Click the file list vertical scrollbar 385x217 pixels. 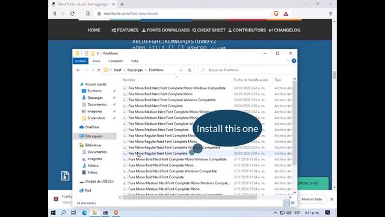(294, 123)
